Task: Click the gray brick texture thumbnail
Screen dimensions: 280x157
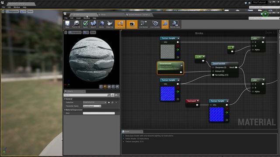Action: coord(167,51)
